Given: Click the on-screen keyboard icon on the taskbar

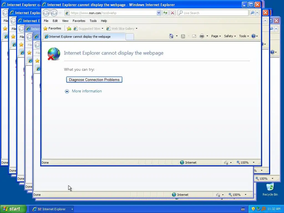Looking at the screenshot, I should click(x=243, y=209).
